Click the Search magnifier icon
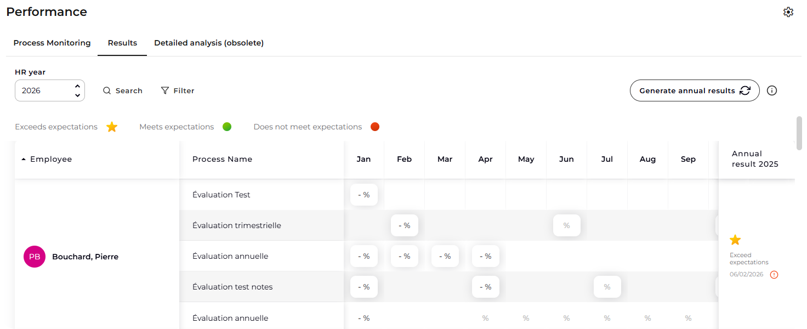 point(107,90)
